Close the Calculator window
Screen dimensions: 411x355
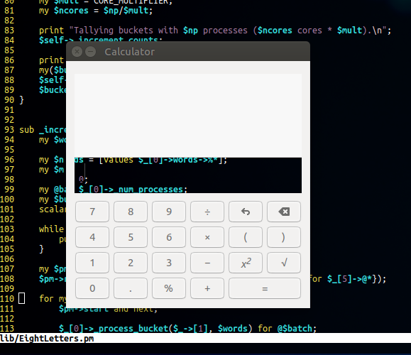pos(77,52)
